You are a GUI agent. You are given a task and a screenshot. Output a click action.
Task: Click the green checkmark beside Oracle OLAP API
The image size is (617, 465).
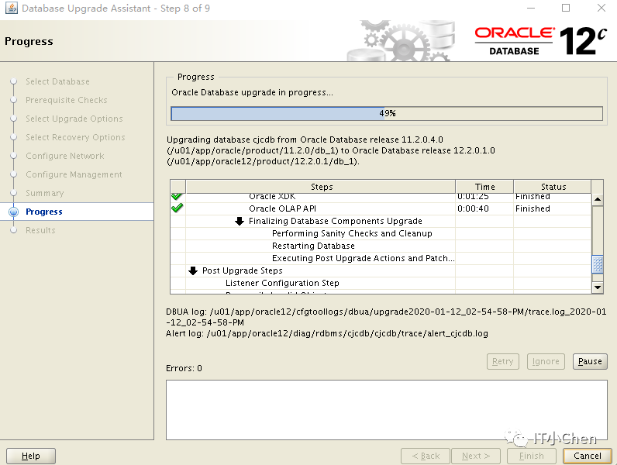pos(177,208)
